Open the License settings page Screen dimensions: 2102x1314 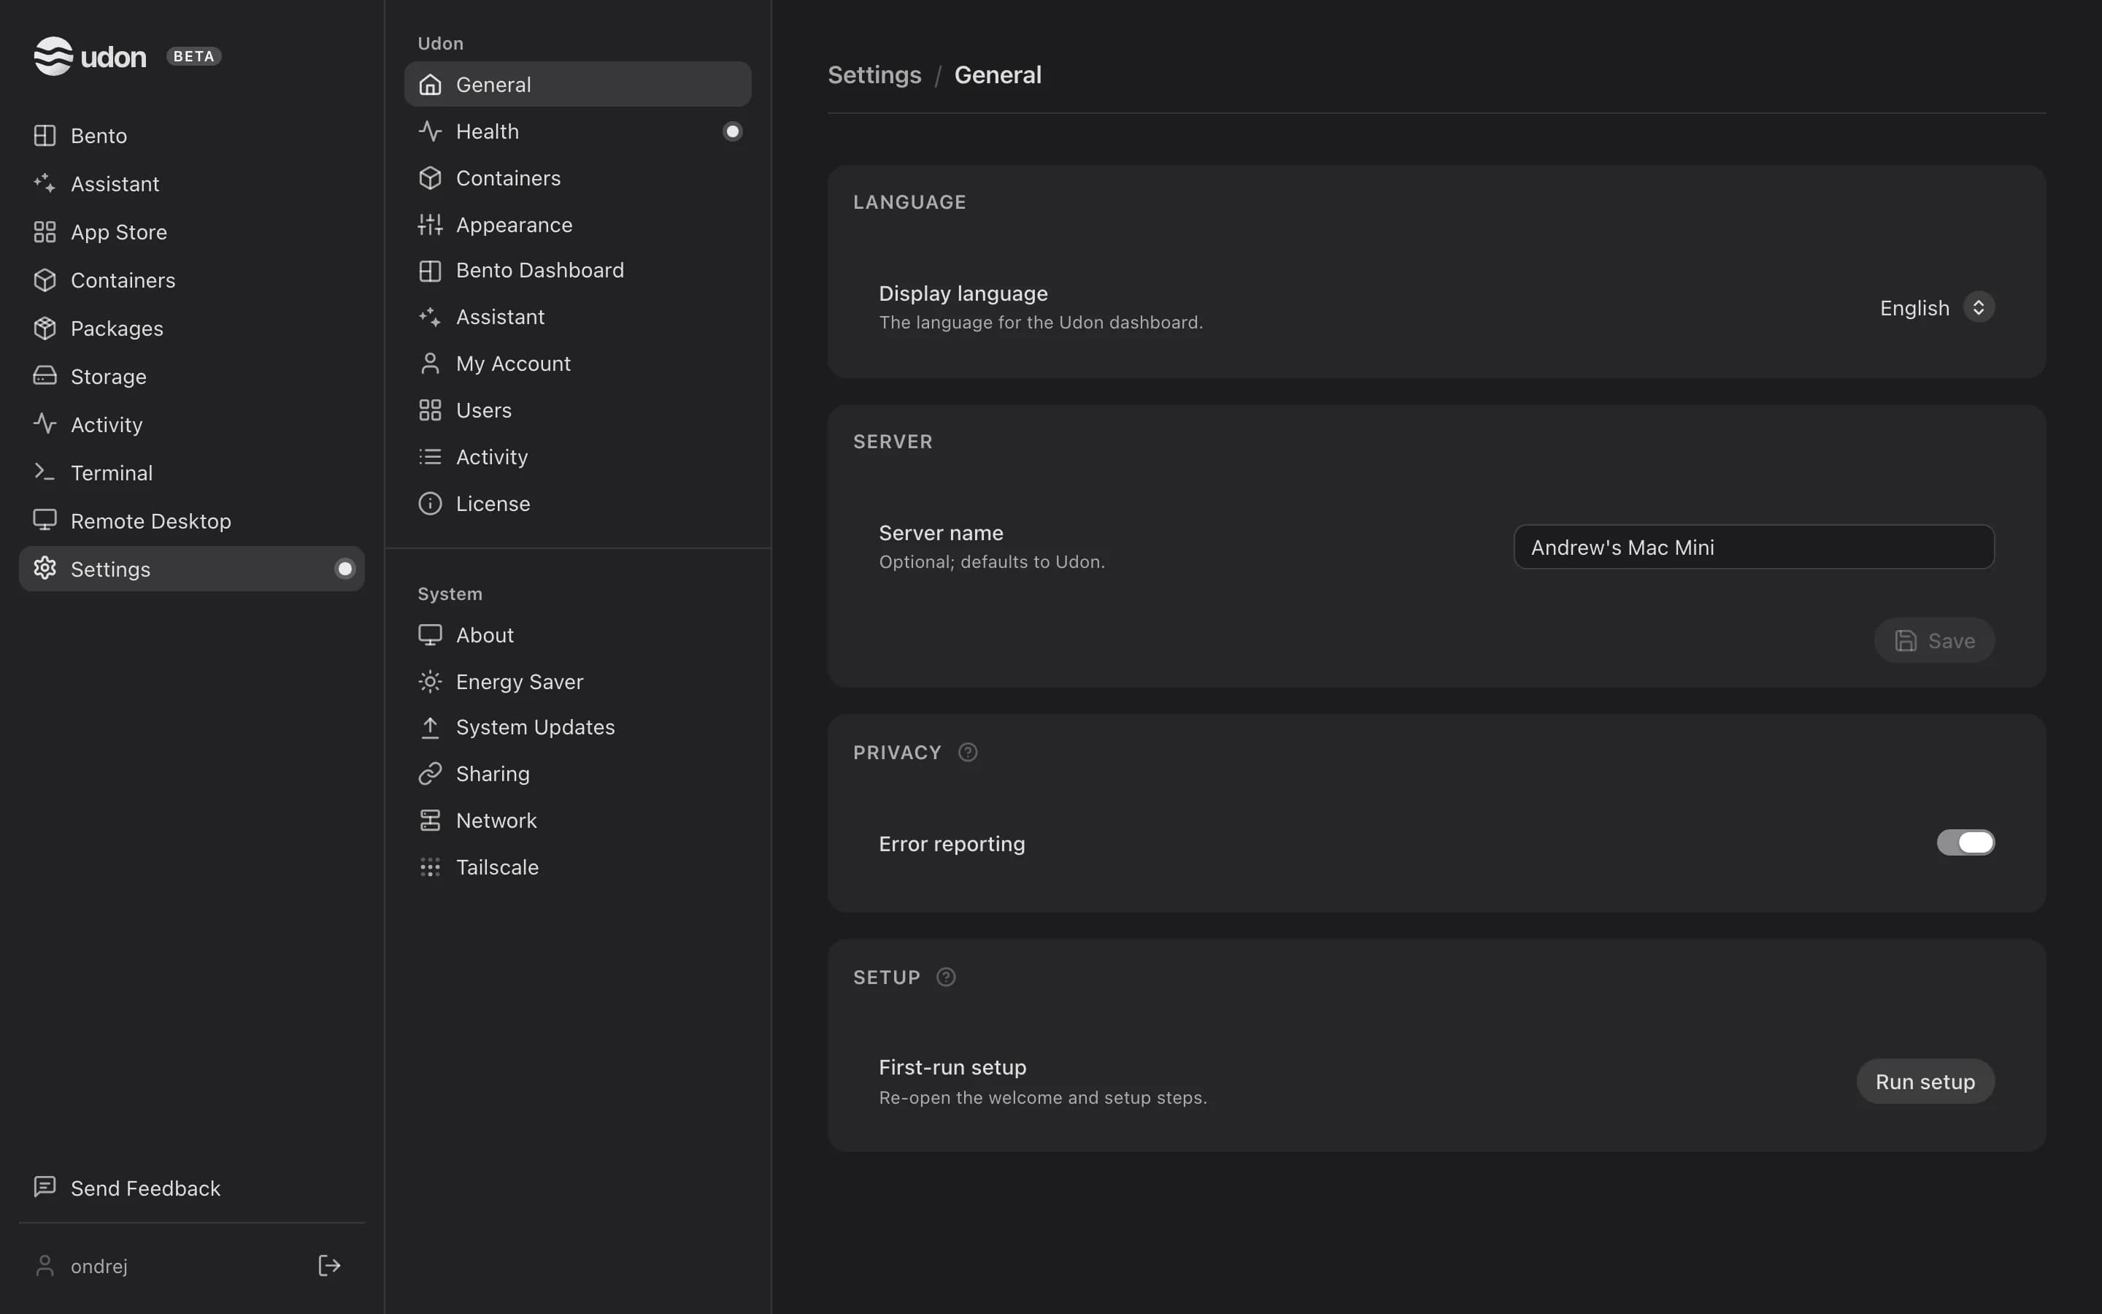pos(577,503)
